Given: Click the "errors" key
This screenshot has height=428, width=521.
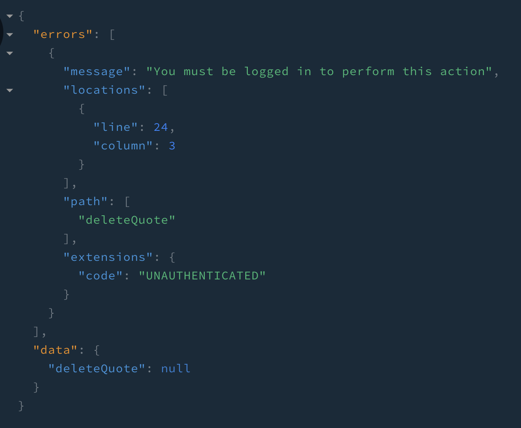Looking at the screenshot, I should (x=62, y=35).
